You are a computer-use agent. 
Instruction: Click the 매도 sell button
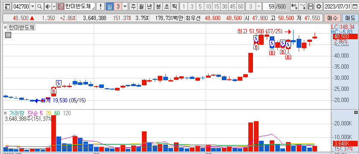[350, 18]
